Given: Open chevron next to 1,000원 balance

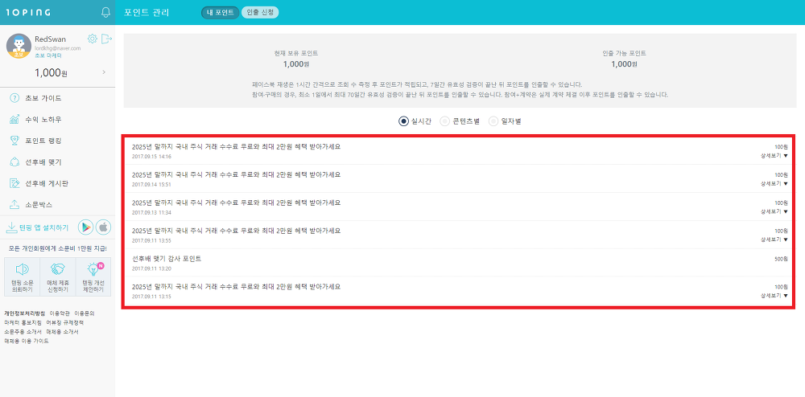Looking at the screenshot, I should tap(104, 72).
